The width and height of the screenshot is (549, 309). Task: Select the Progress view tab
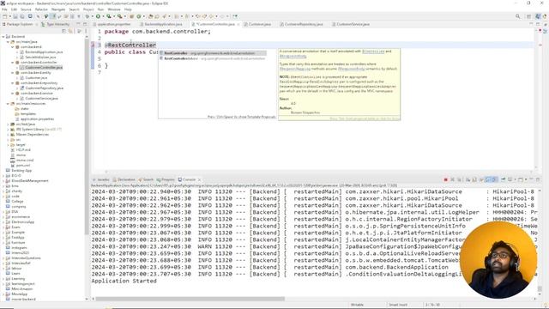point(166,179)
